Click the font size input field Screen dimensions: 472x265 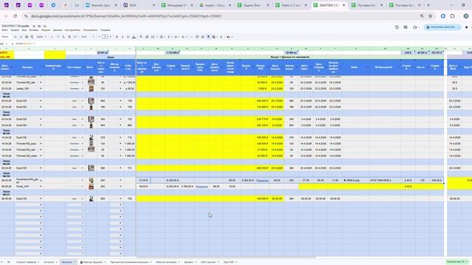pos(105,37)
